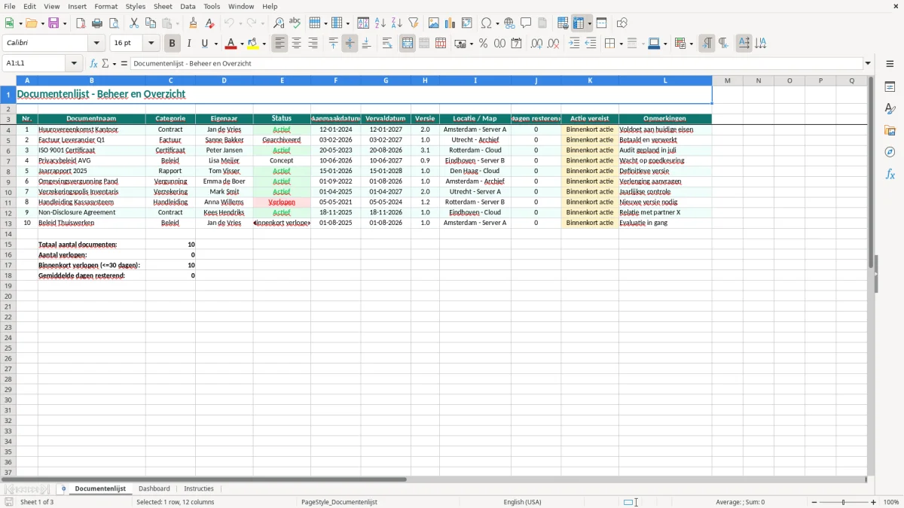Clear direct formatting

tap(210, 23)
